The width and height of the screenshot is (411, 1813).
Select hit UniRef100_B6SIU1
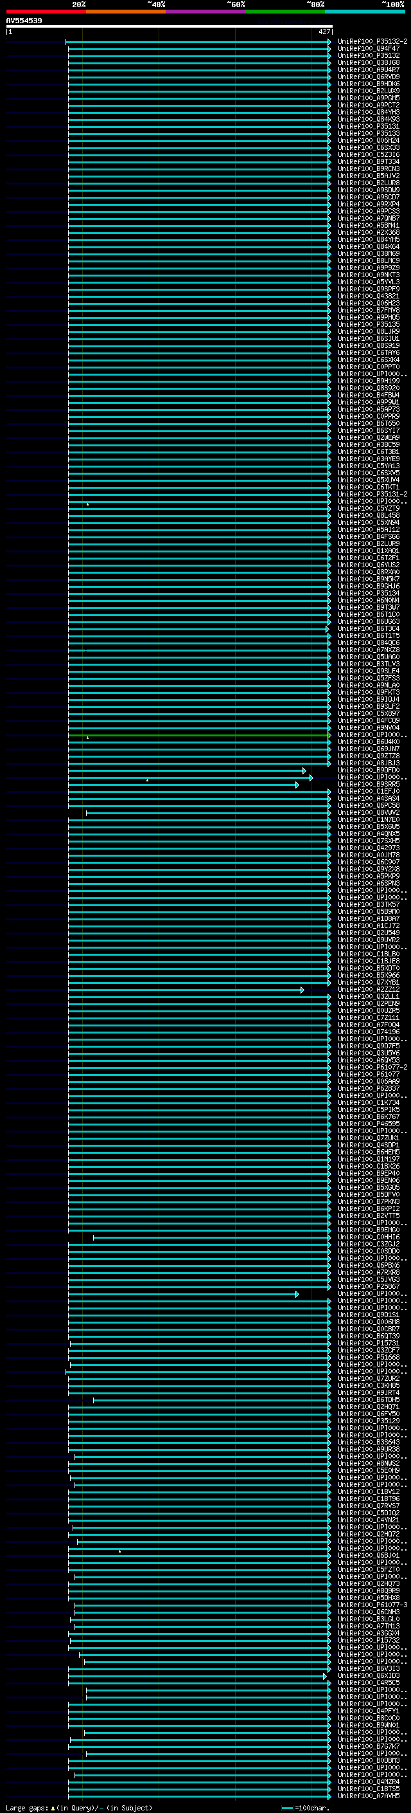click(x=369, y=338)
